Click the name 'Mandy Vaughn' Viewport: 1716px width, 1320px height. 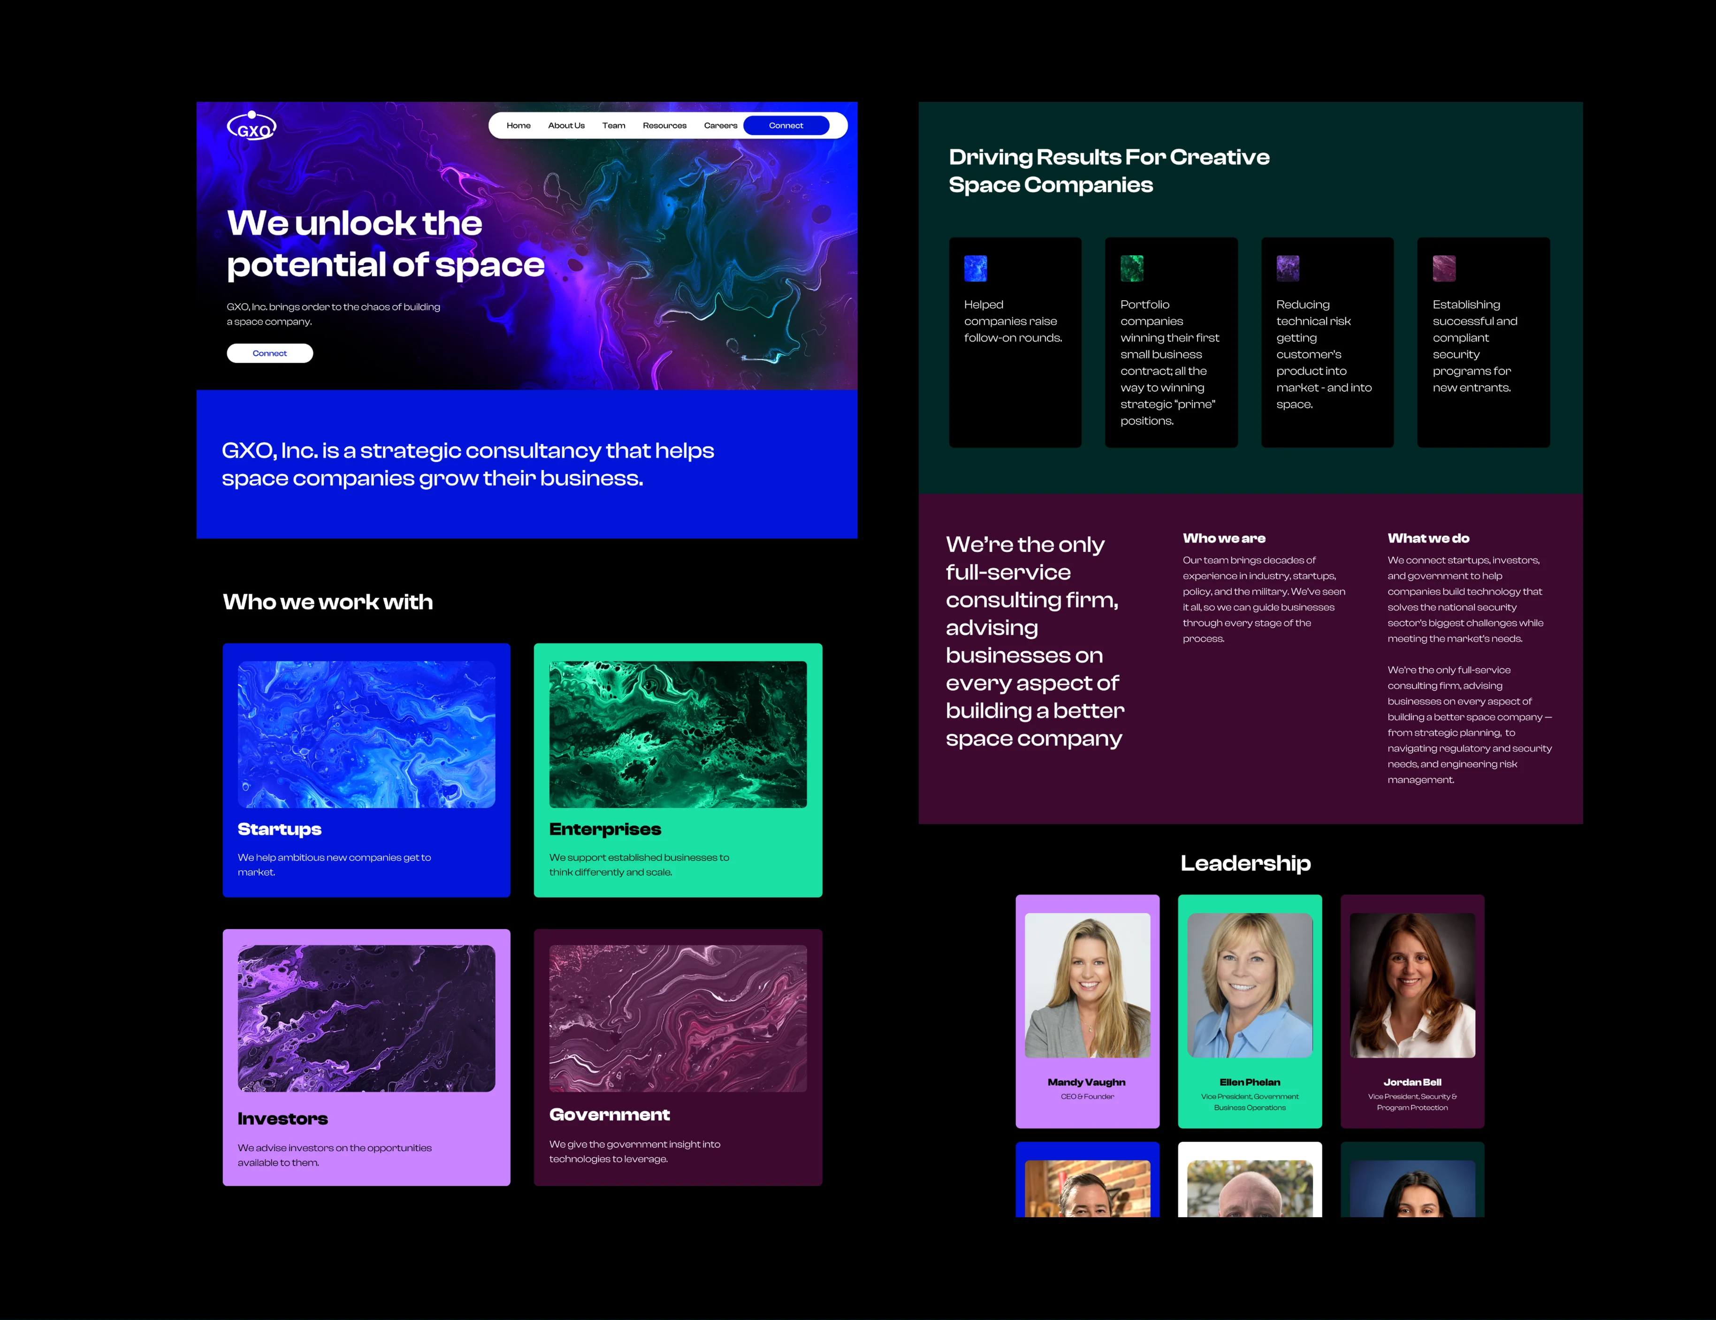(1087, 1083)
